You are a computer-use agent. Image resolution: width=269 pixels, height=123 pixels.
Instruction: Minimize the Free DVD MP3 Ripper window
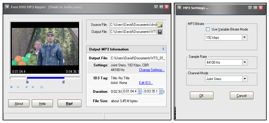click(x=156, y=7)
